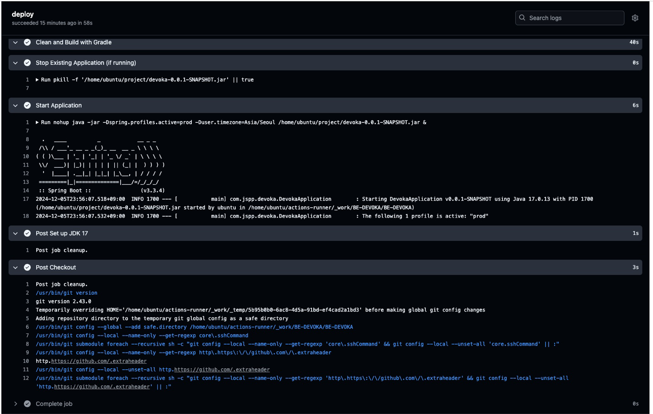Click log line 'The following 1 profile is active'
653x414 pixels.
pos(262,216)
